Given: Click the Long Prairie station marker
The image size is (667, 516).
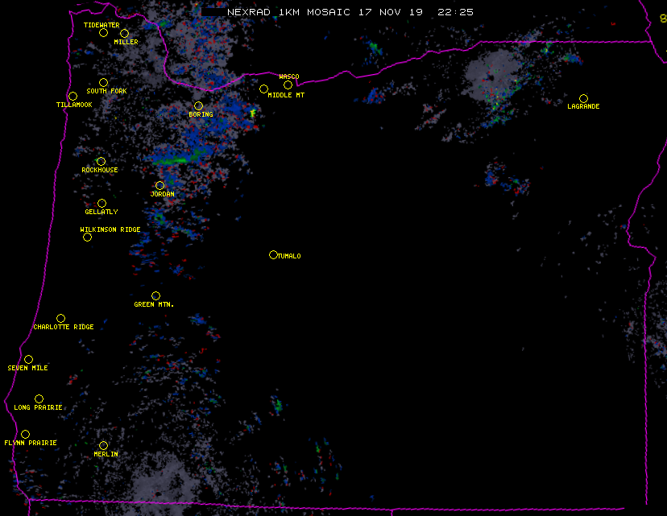Looking at the screenshot, I should click(39, 399).
